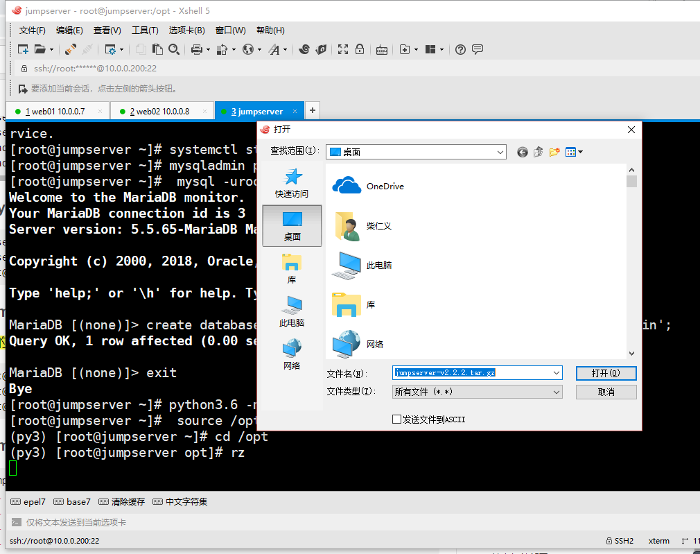Select 网络 in dialog sidebar
700x554 pixels.
(x=292, y=355)
